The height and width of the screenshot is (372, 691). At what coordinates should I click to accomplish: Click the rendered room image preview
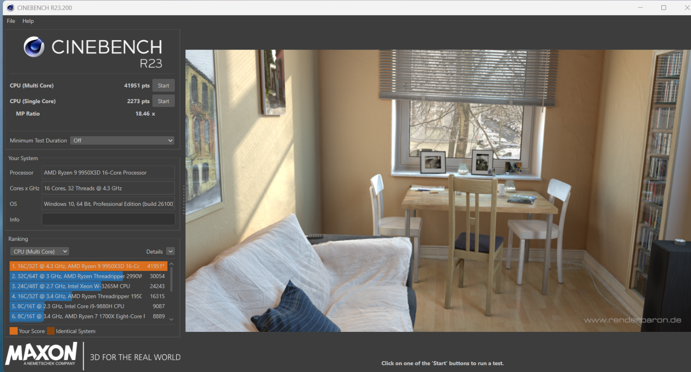[438, 191]
